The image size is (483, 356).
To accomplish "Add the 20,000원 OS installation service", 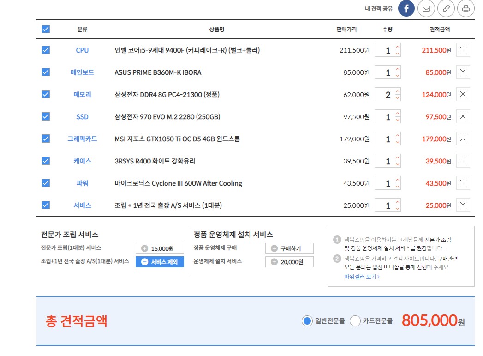I will (289, 262).
